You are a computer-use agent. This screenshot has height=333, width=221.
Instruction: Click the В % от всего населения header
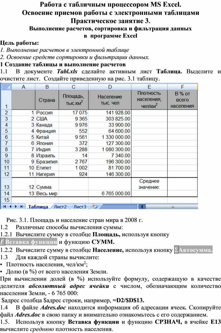tap(182, 100)
